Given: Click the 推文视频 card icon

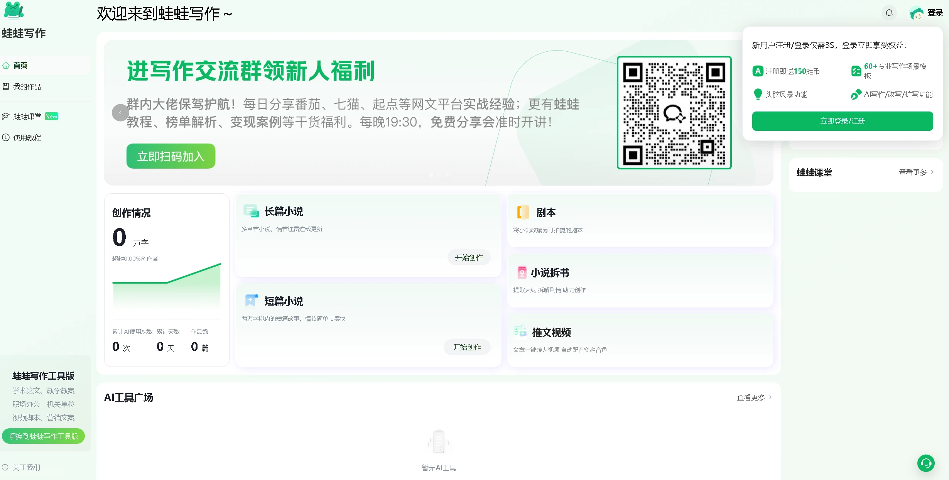Looking at the screenshot, I should (520, 331).
